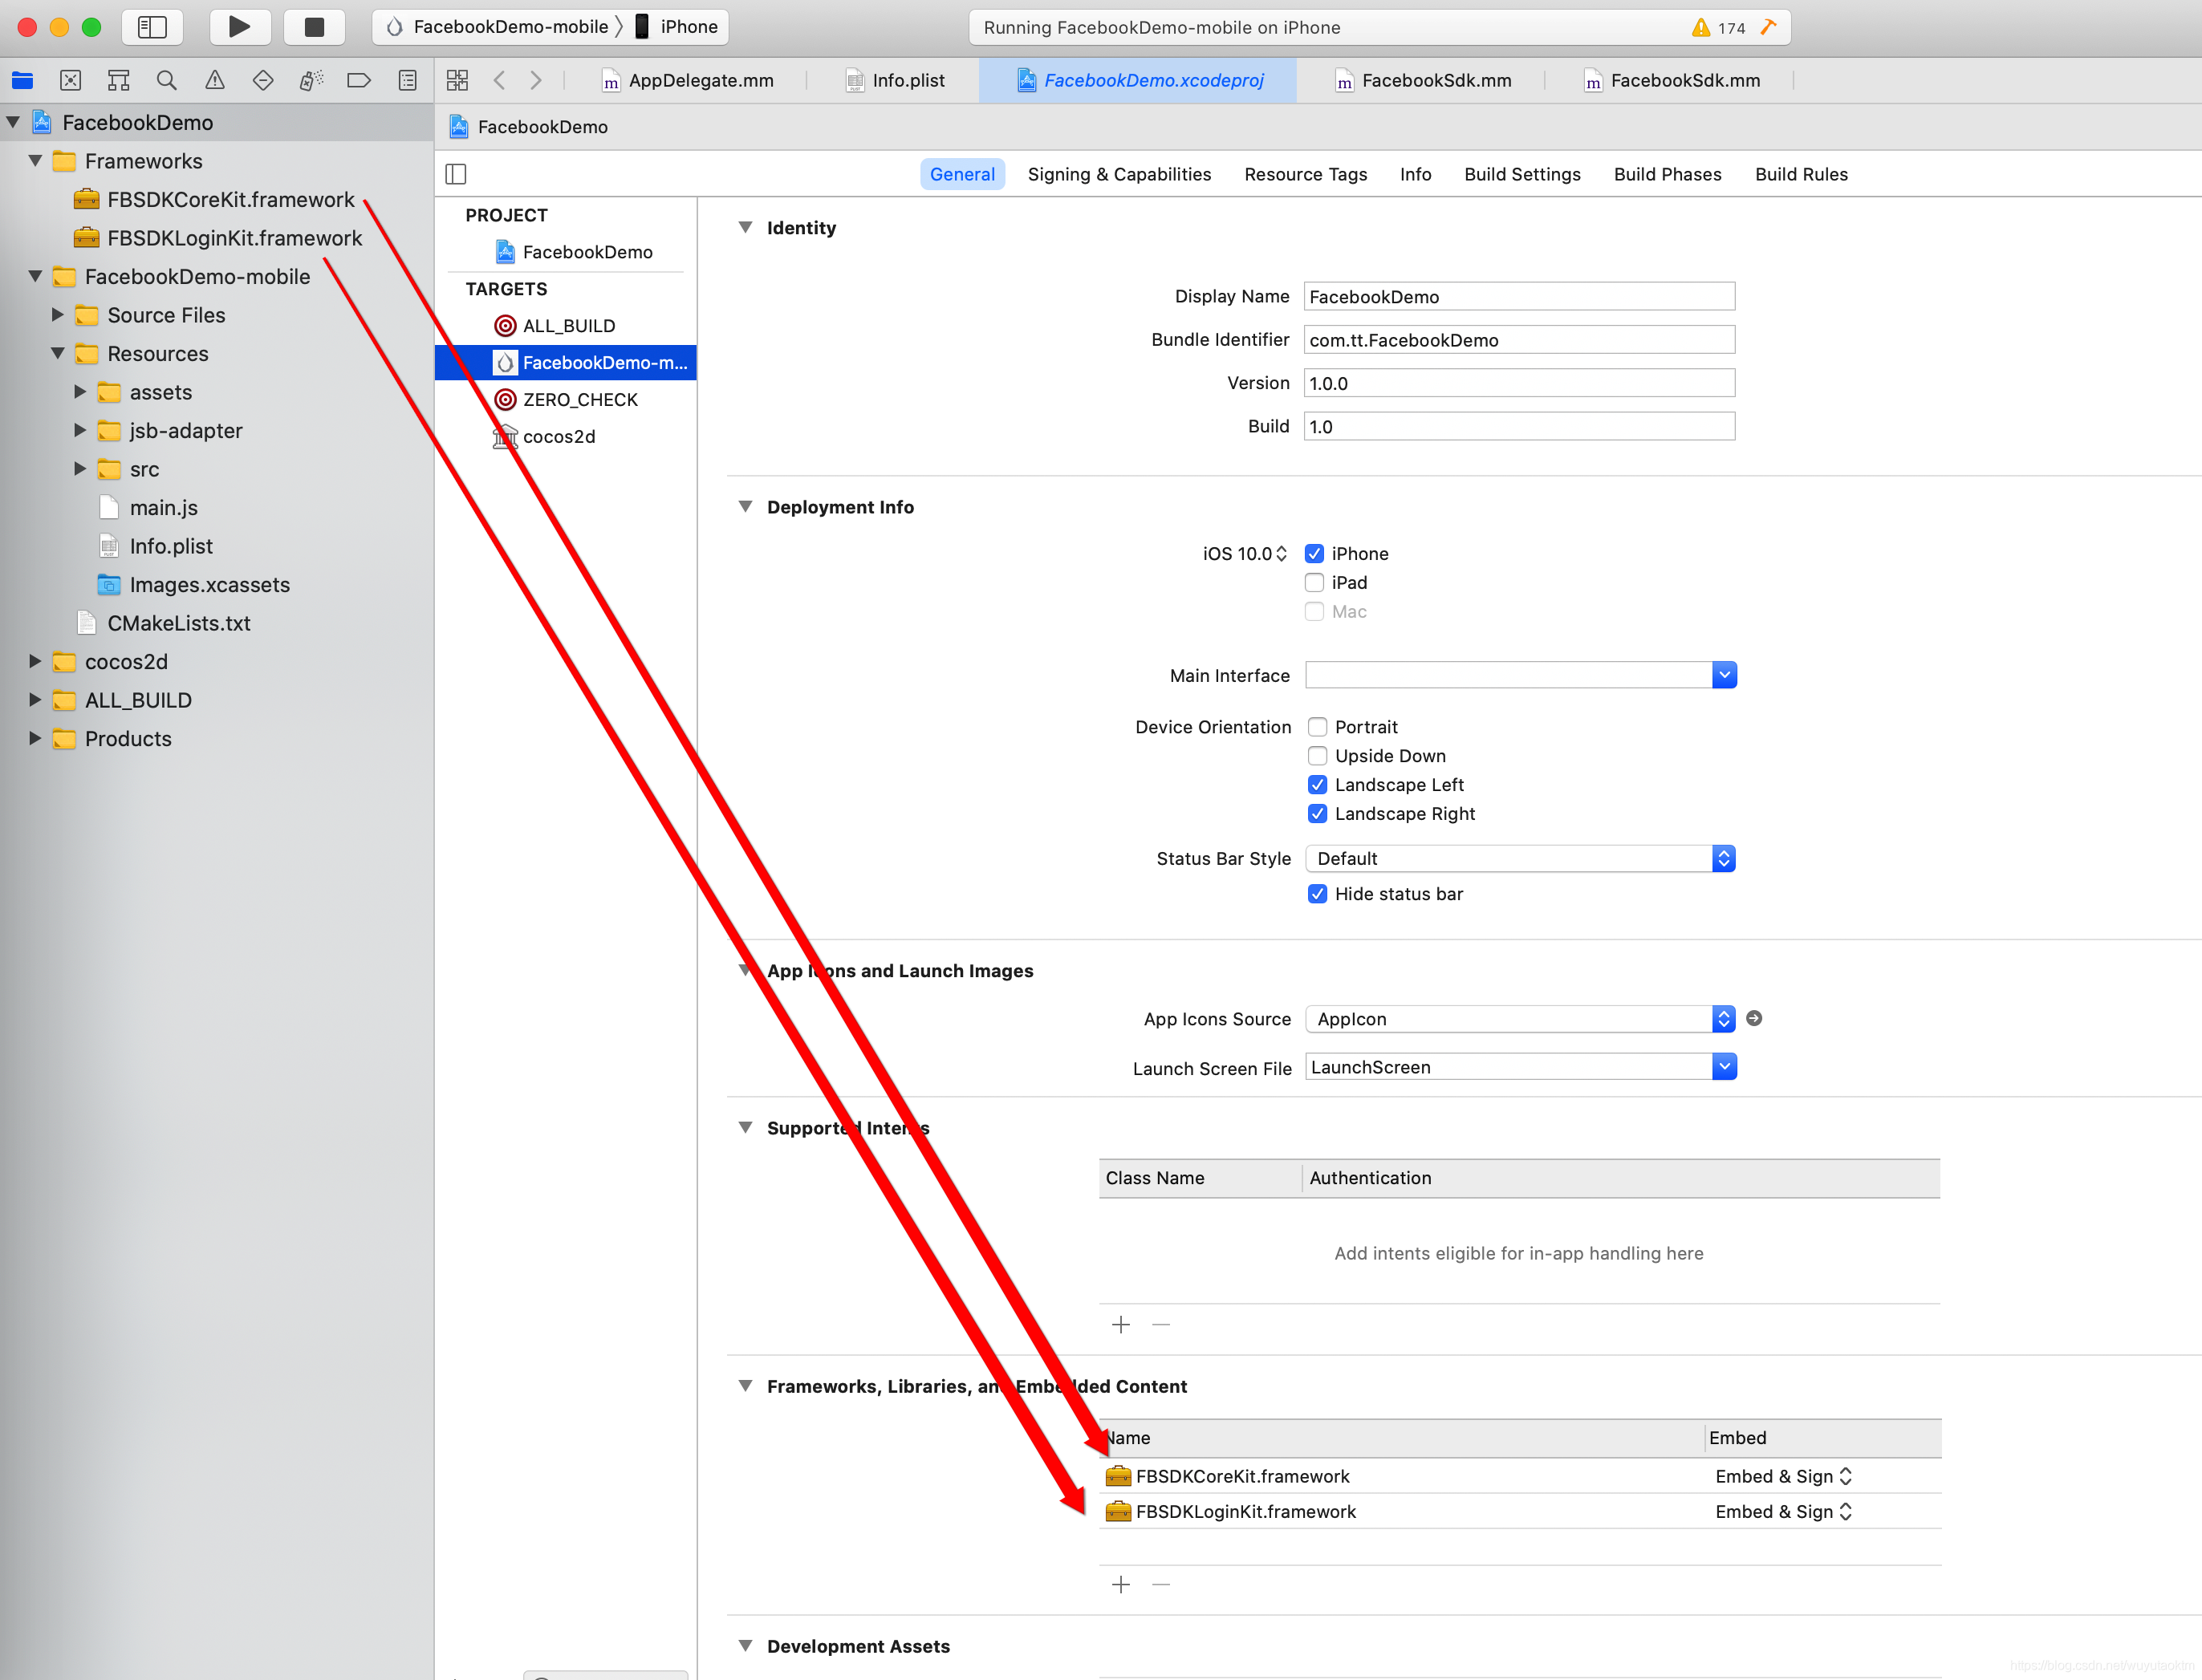The height and width of the screenshot is (1680, 2202).
Task: Change embed option for FBSDKLoginKit.framework
Action: [x=1784, y=1511]
